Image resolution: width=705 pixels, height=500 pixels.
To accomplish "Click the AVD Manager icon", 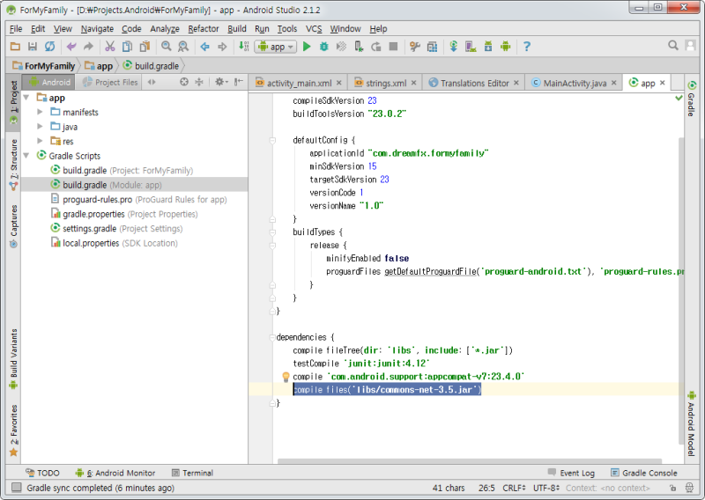I will [471, 47].
